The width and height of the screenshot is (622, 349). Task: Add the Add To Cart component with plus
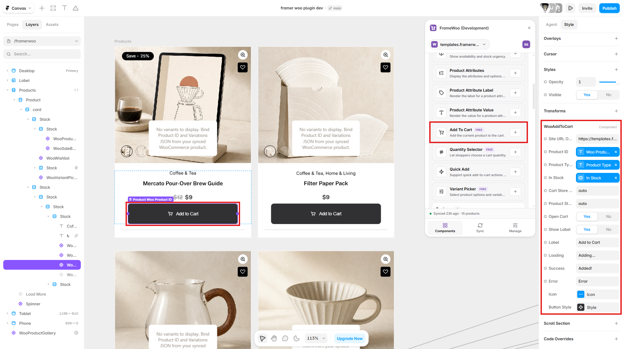pos(515,132)
